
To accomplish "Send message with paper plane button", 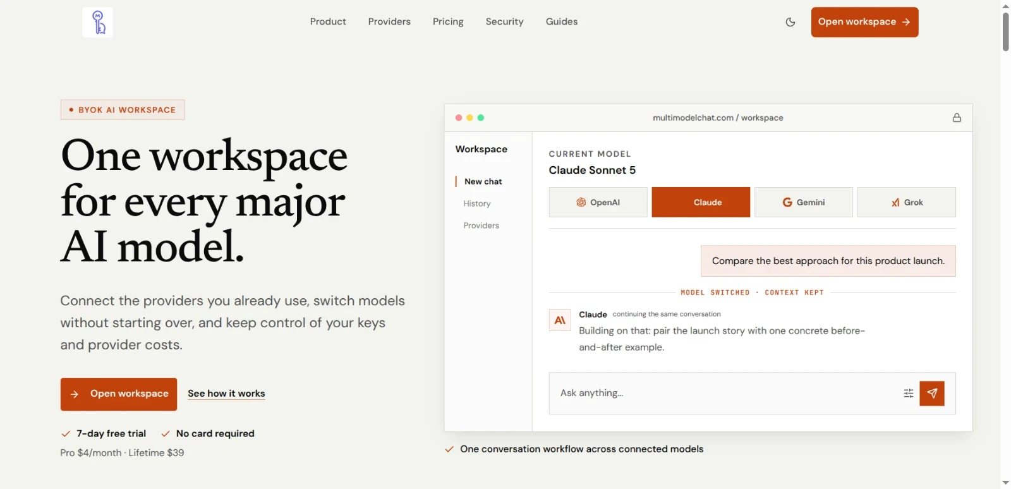I will pos(932,393).
